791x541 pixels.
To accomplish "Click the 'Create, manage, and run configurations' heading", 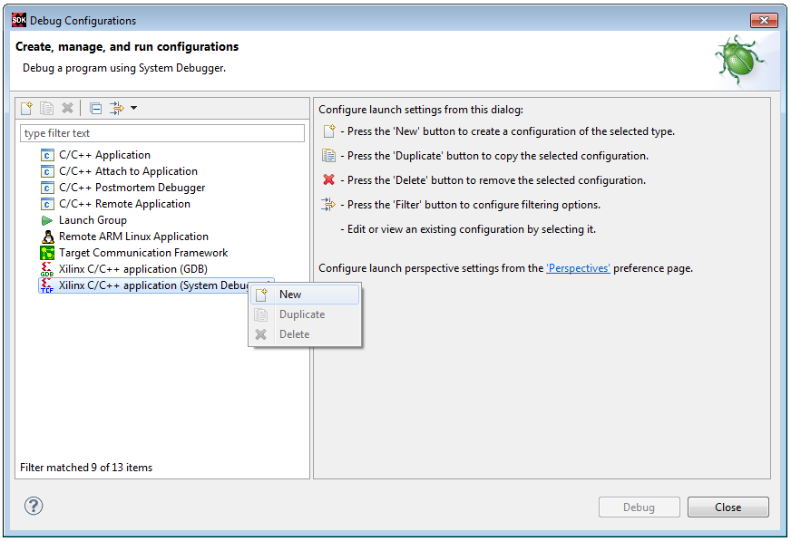I will (127, 47).
